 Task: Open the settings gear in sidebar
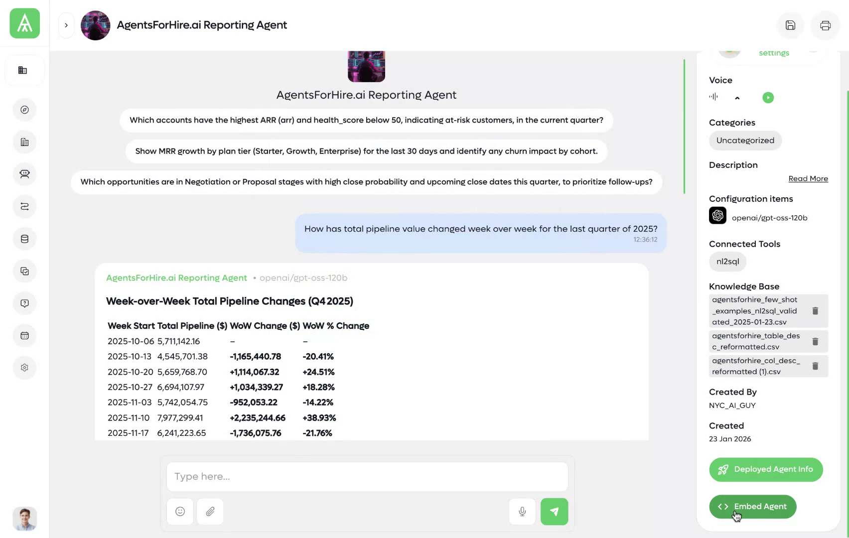point(24,368)
